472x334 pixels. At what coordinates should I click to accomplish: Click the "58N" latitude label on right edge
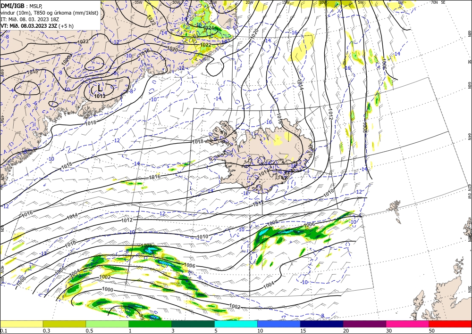[469, 289]
